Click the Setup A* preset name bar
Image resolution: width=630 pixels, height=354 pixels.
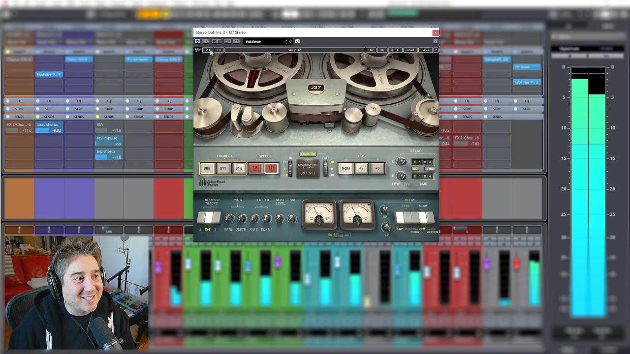(294, 50)
